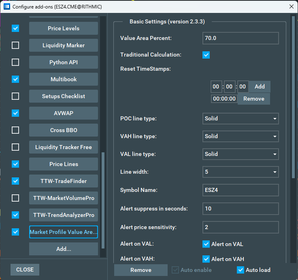The height and width of the screenshot is (280, 298).
Task: Click the Bookmap app icon in title bar
Action: click(x=6, y=6)
